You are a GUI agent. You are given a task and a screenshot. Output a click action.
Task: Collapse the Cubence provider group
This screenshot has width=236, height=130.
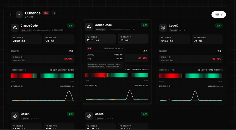(x=19, y=15)
